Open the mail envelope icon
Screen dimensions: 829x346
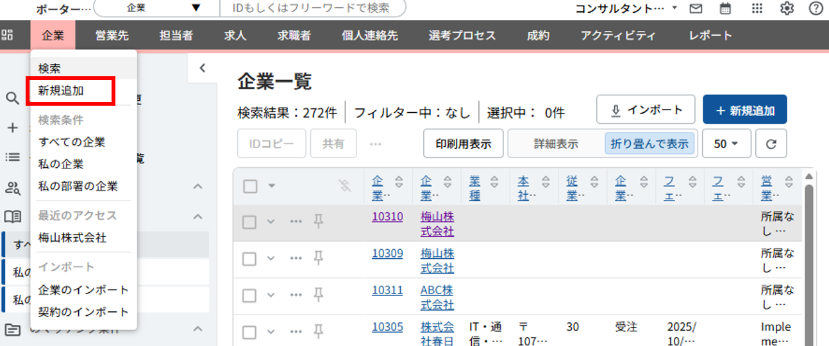point(696,8)
